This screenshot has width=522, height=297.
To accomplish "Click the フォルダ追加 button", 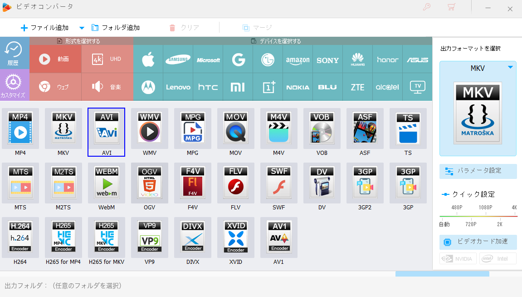I will tap(116, 28).
